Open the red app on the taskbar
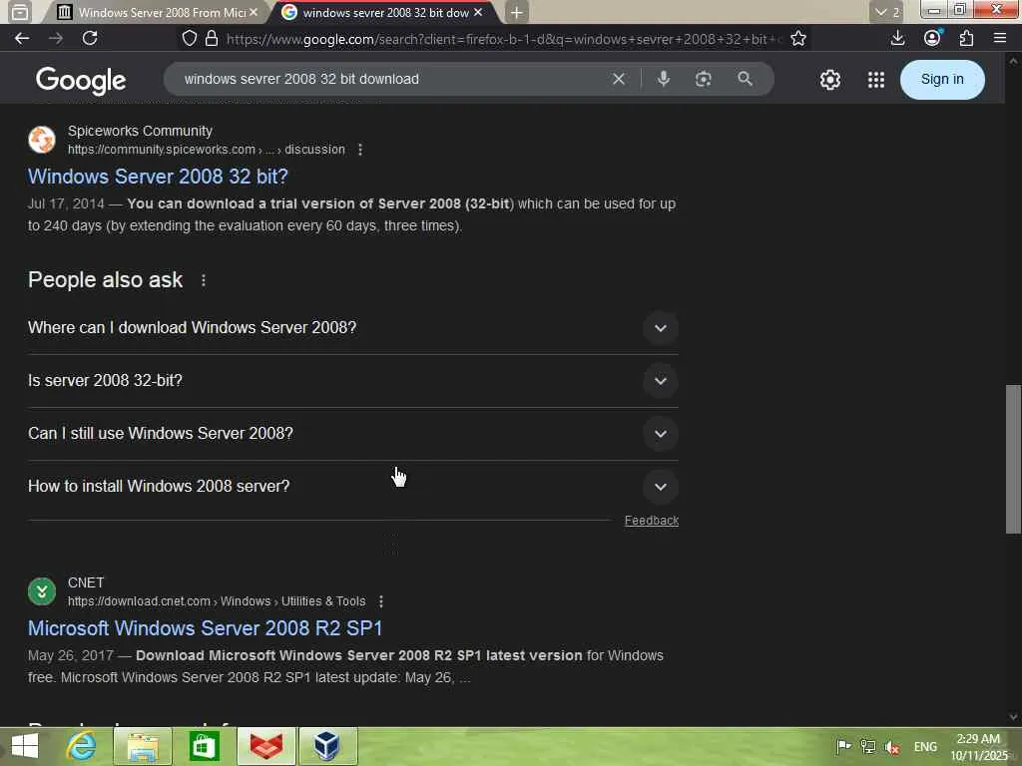The image size is (1022, 766). coord(265,746)
